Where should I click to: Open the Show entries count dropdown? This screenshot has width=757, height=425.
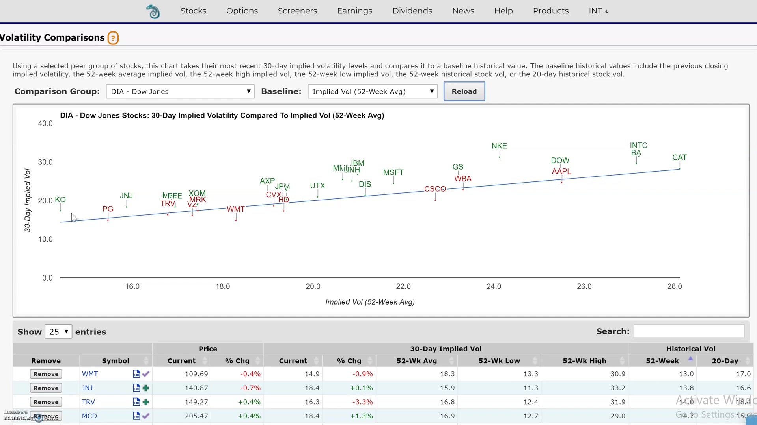[x=58, y=332]
